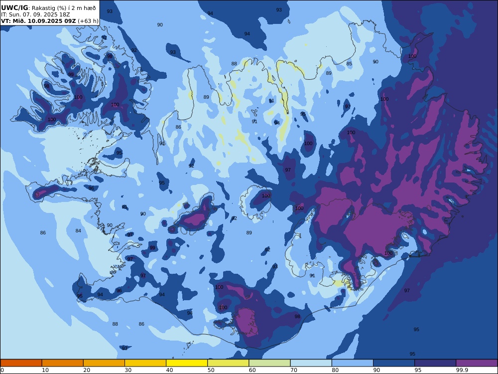Viewport: 498px width, 374px height.
Task: Select the 'IT: Sun. 07. 09. 2025 18Z' line
Action: pyautogui.click(x=35, y=14)
